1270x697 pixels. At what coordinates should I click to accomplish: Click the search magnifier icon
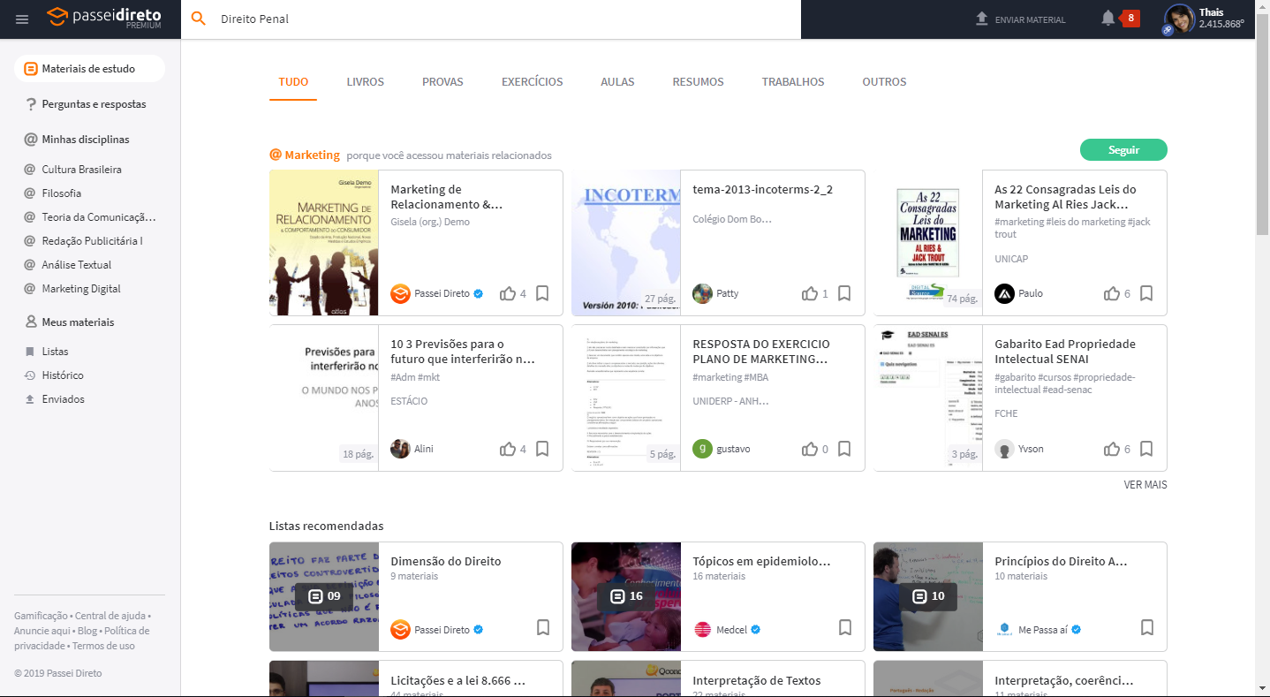click(199, 19)
